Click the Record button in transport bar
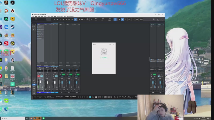214x120 pixels. click(x=96, y=97)
